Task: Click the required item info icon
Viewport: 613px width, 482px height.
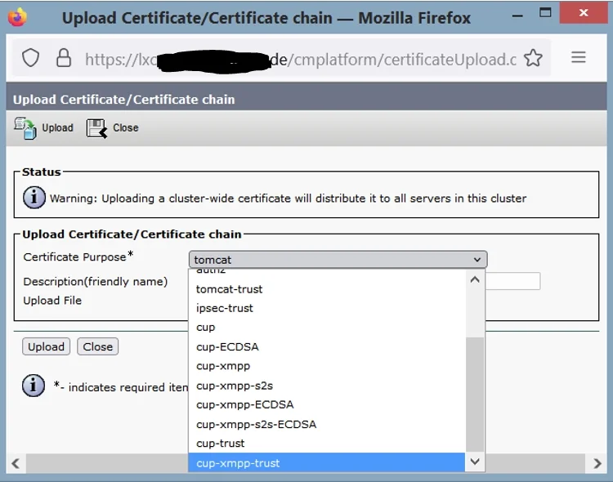Action: click(x=34, y=386)
